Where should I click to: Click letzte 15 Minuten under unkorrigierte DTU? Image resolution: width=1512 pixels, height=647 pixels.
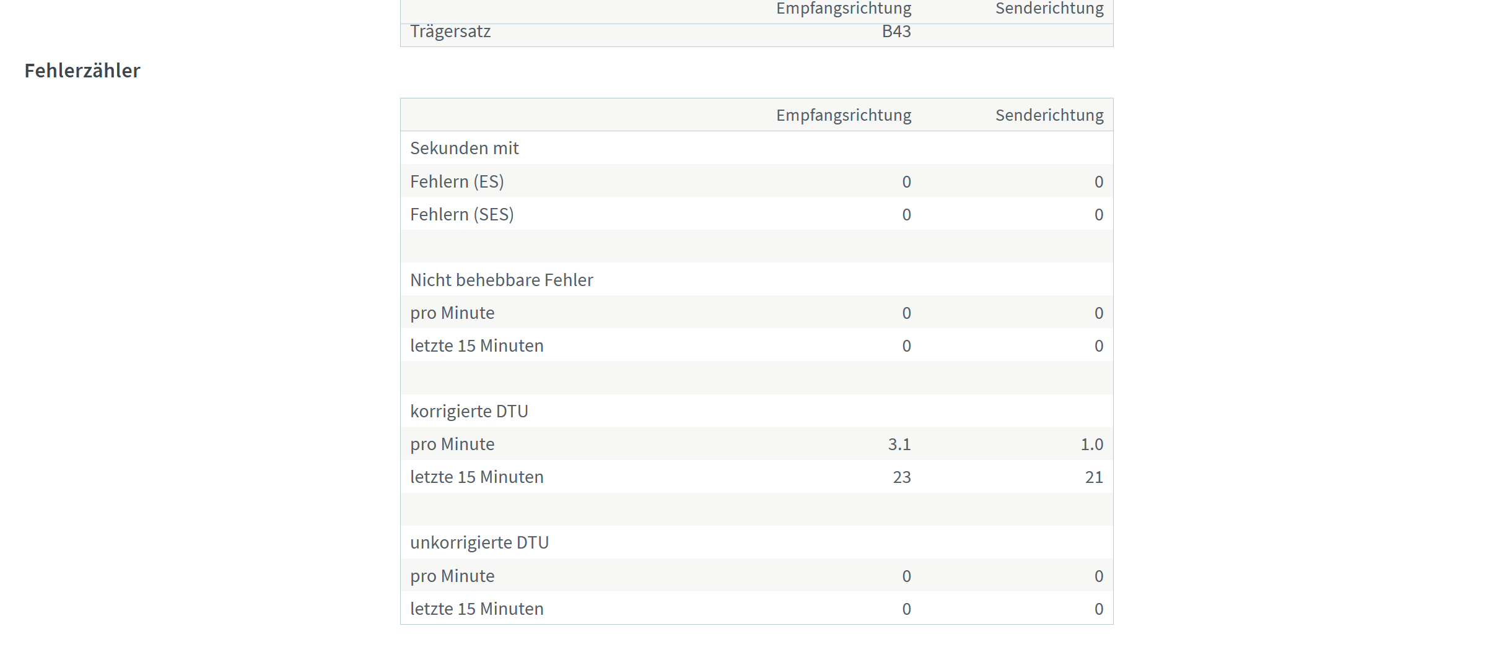click(x=477, y=609)
